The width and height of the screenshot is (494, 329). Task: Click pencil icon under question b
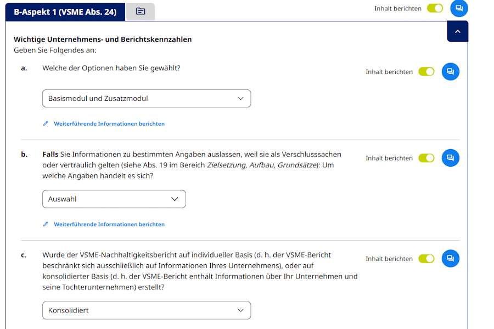coord(46,224)
